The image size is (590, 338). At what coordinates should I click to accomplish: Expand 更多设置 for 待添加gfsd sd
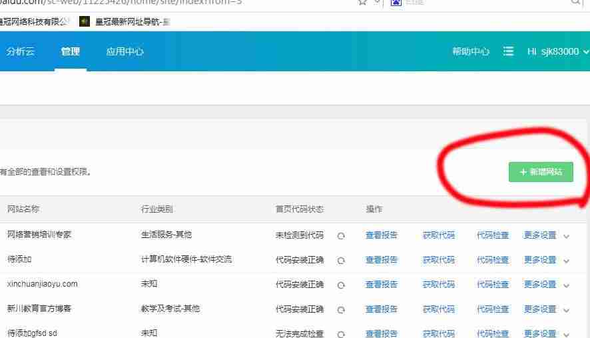click(x=546, y=333)
